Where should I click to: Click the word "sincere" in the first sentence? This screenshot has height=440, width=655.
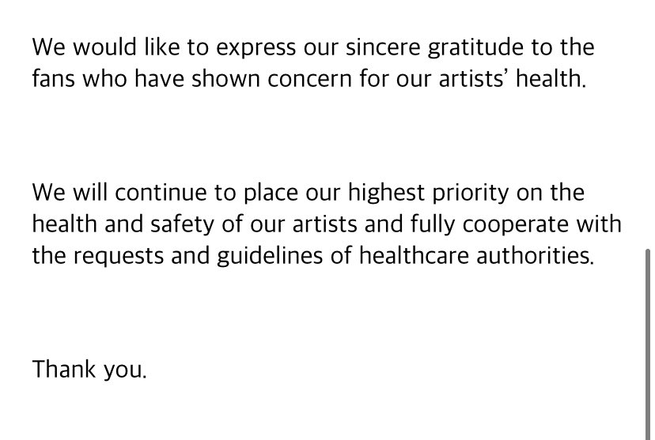(383, 47)
